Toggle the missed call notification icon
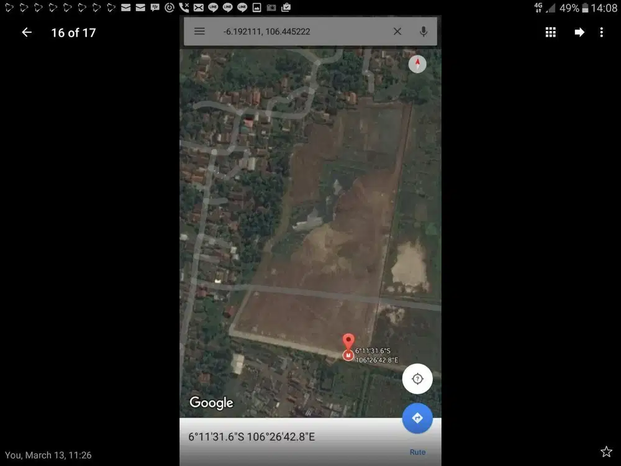621x466 pixels. pos(183,8)
